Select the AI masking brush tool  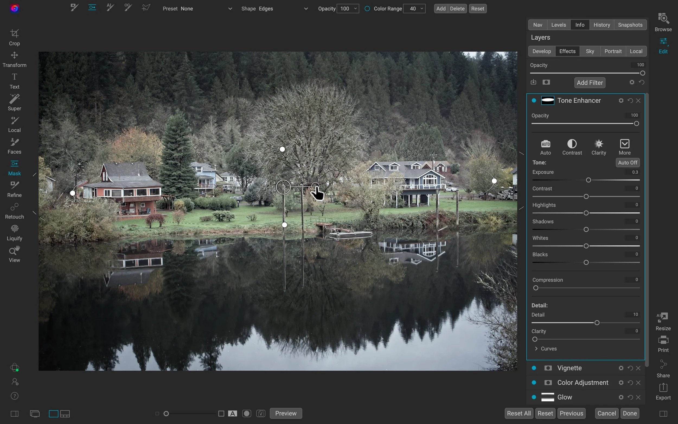[x=110, y=8]
